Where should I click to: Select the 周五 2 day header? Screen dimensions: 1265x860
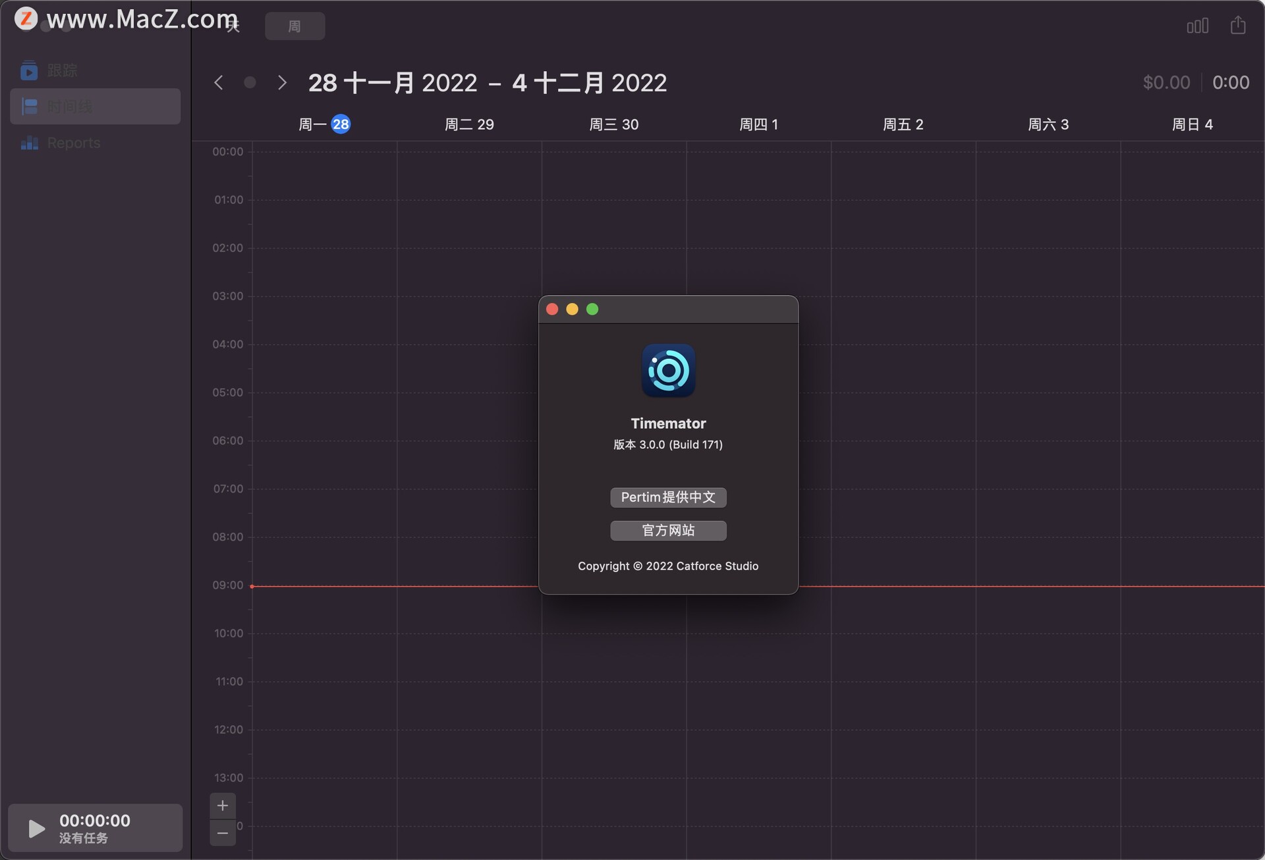[903, 124]
